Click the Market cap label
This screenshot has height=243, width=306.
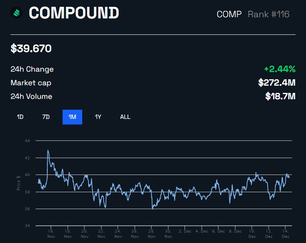coord(31,83)
